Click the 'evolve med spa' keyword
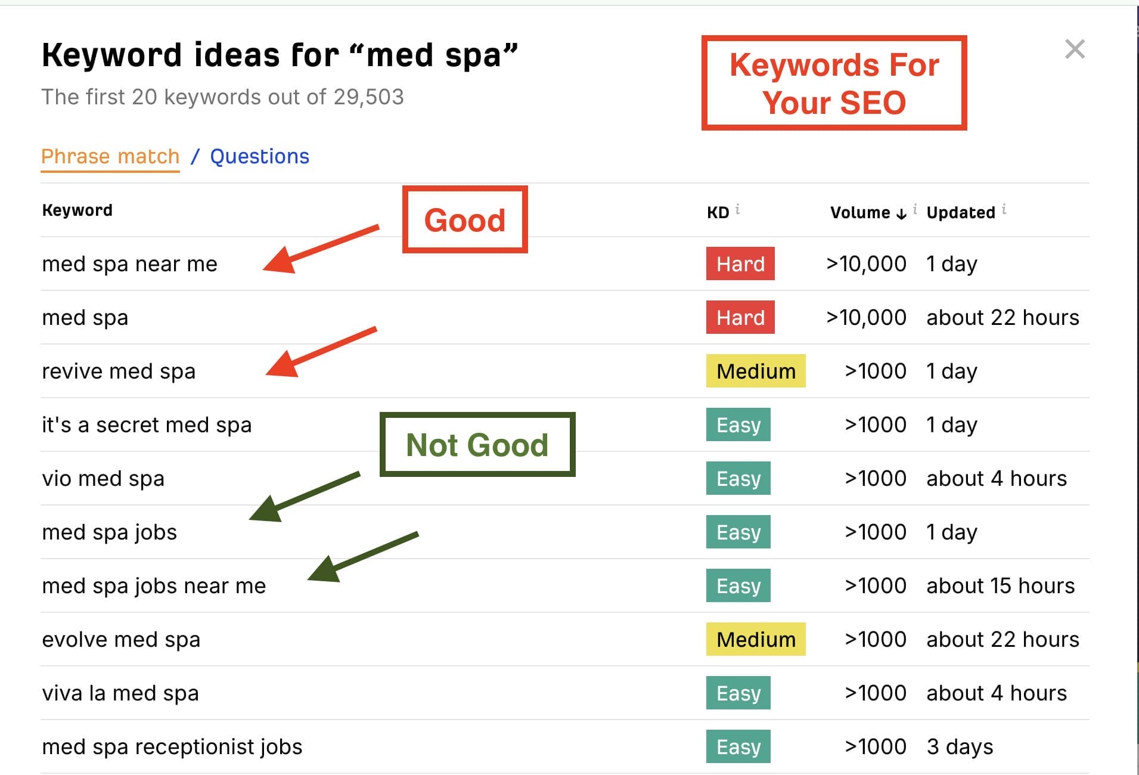Screen dimensions: 1139x775 coord(121,640)
